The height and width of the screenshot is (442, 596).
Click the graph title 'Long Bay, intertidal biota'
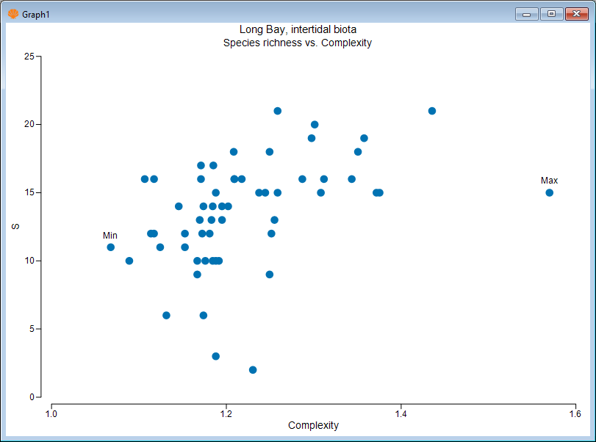[298, 29]
